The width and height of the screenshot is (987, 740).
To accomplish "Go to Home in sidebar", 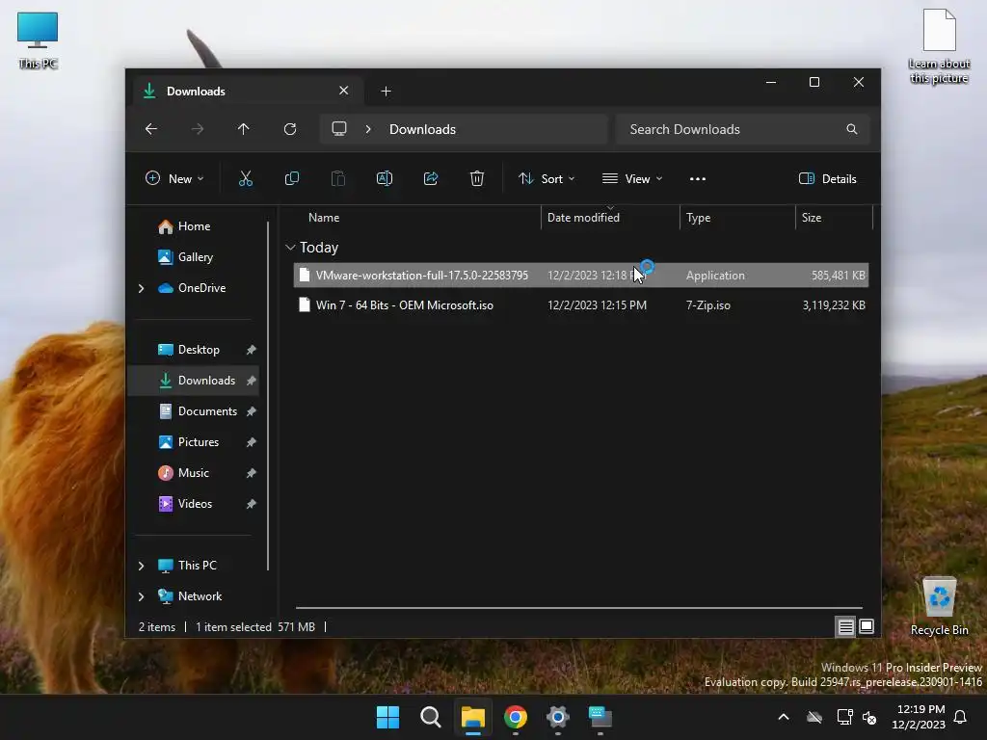I will 193,226.
